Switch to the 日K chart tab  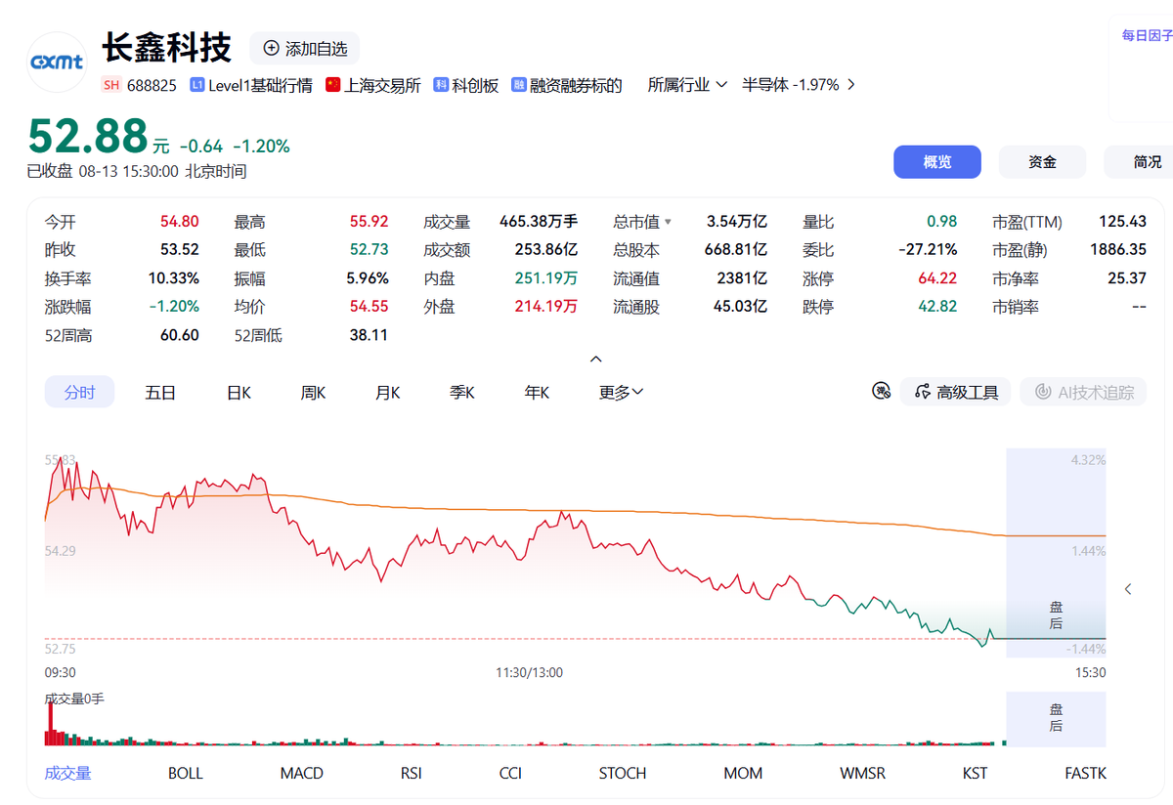(239, 393)
